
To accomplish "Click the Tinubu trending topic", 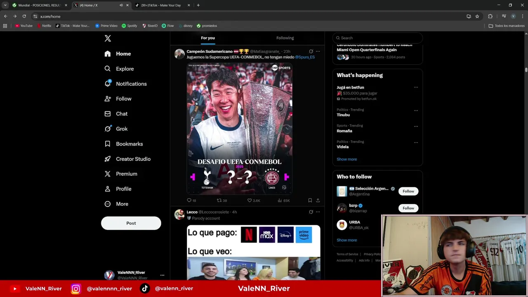I will pos(343,115).
